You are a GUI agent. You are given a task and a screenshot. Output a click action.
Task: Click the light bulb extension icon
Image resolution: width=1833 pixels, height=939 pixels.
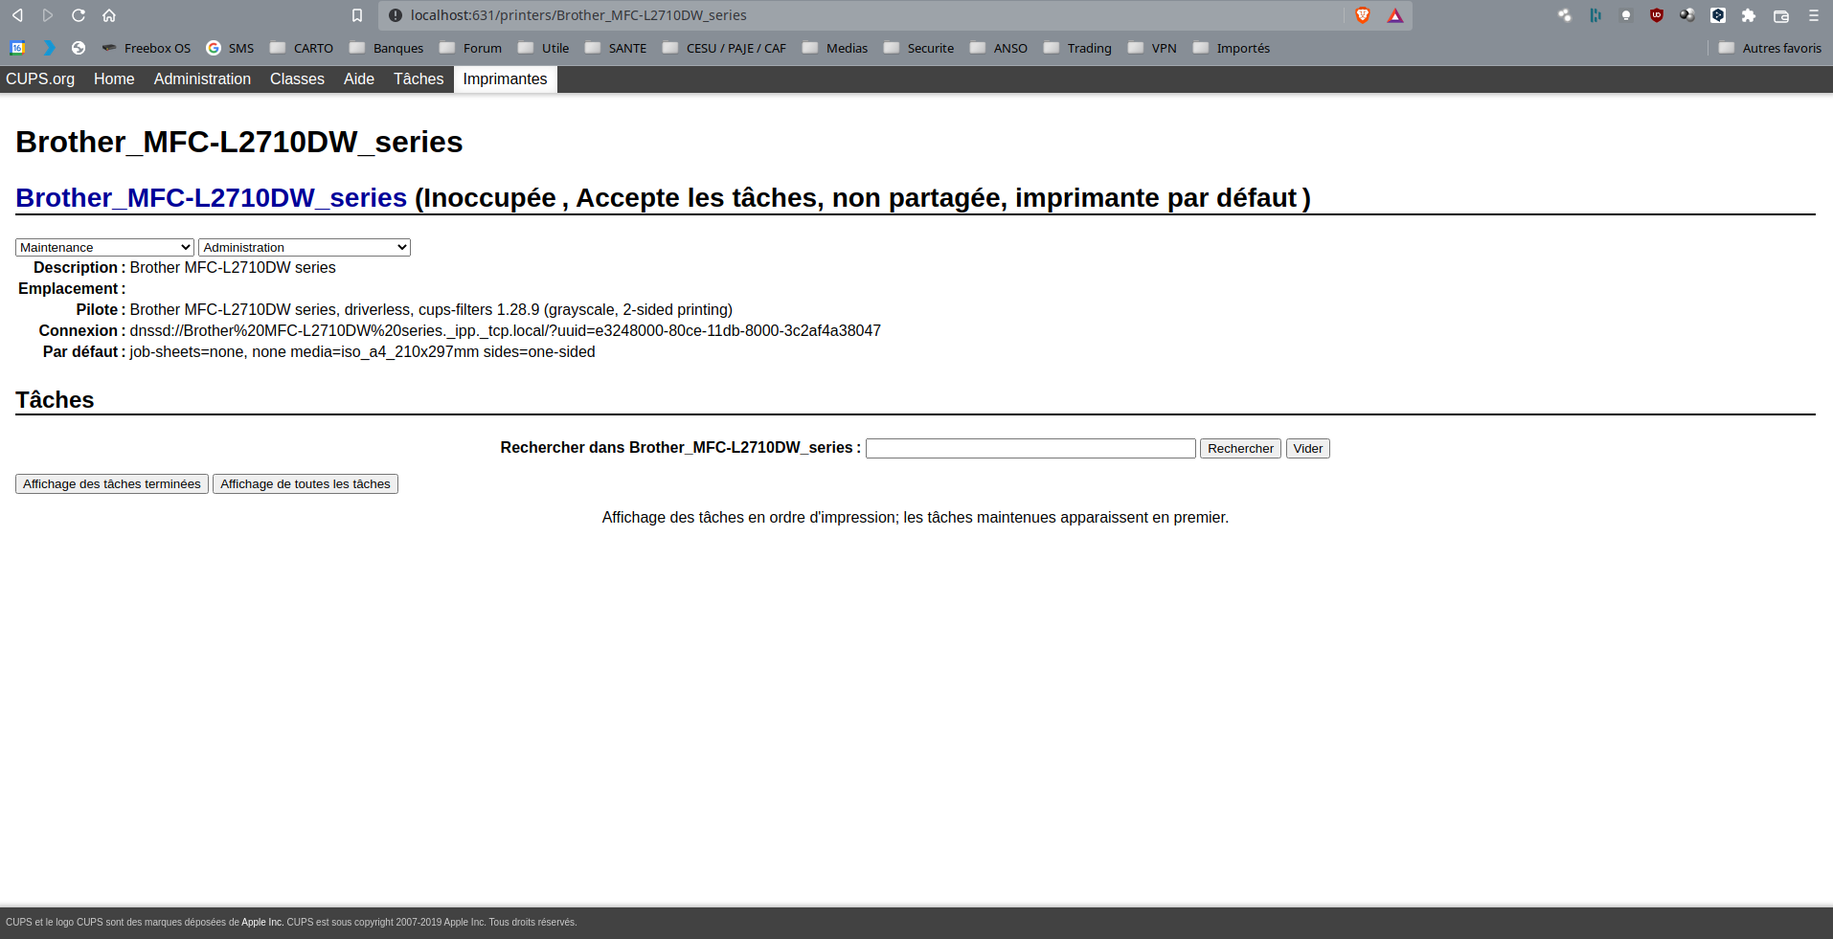pyautogui.click(x=1626, y=15)
